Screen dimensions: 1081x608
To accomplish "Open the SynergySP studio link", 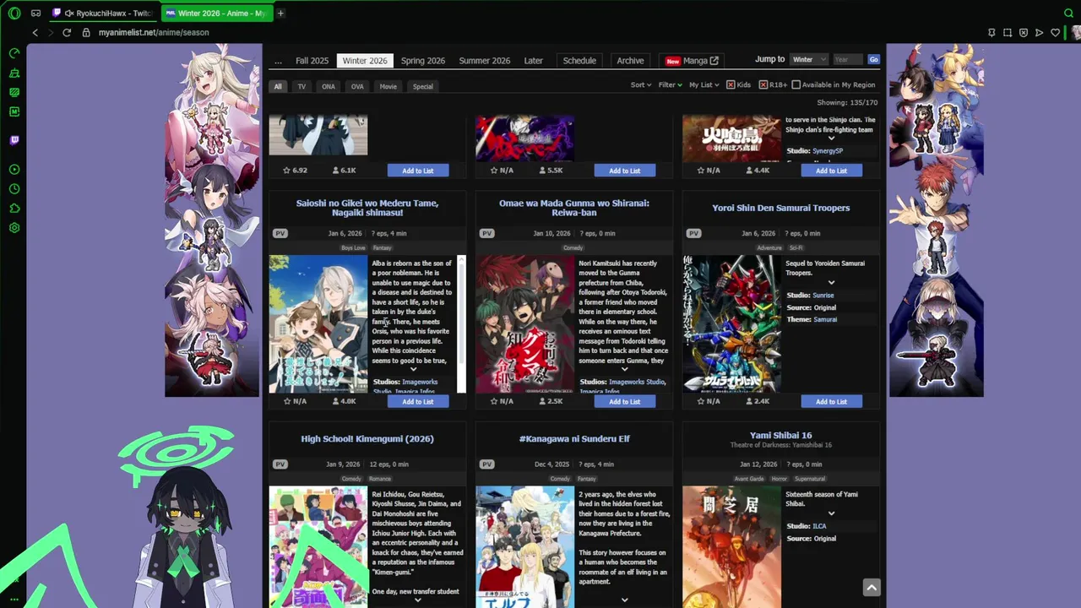I will pos(828,150).
